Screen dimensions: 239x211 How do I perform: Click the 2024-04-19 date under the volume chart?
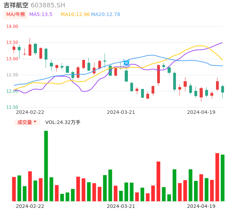(x=201, y=206)
